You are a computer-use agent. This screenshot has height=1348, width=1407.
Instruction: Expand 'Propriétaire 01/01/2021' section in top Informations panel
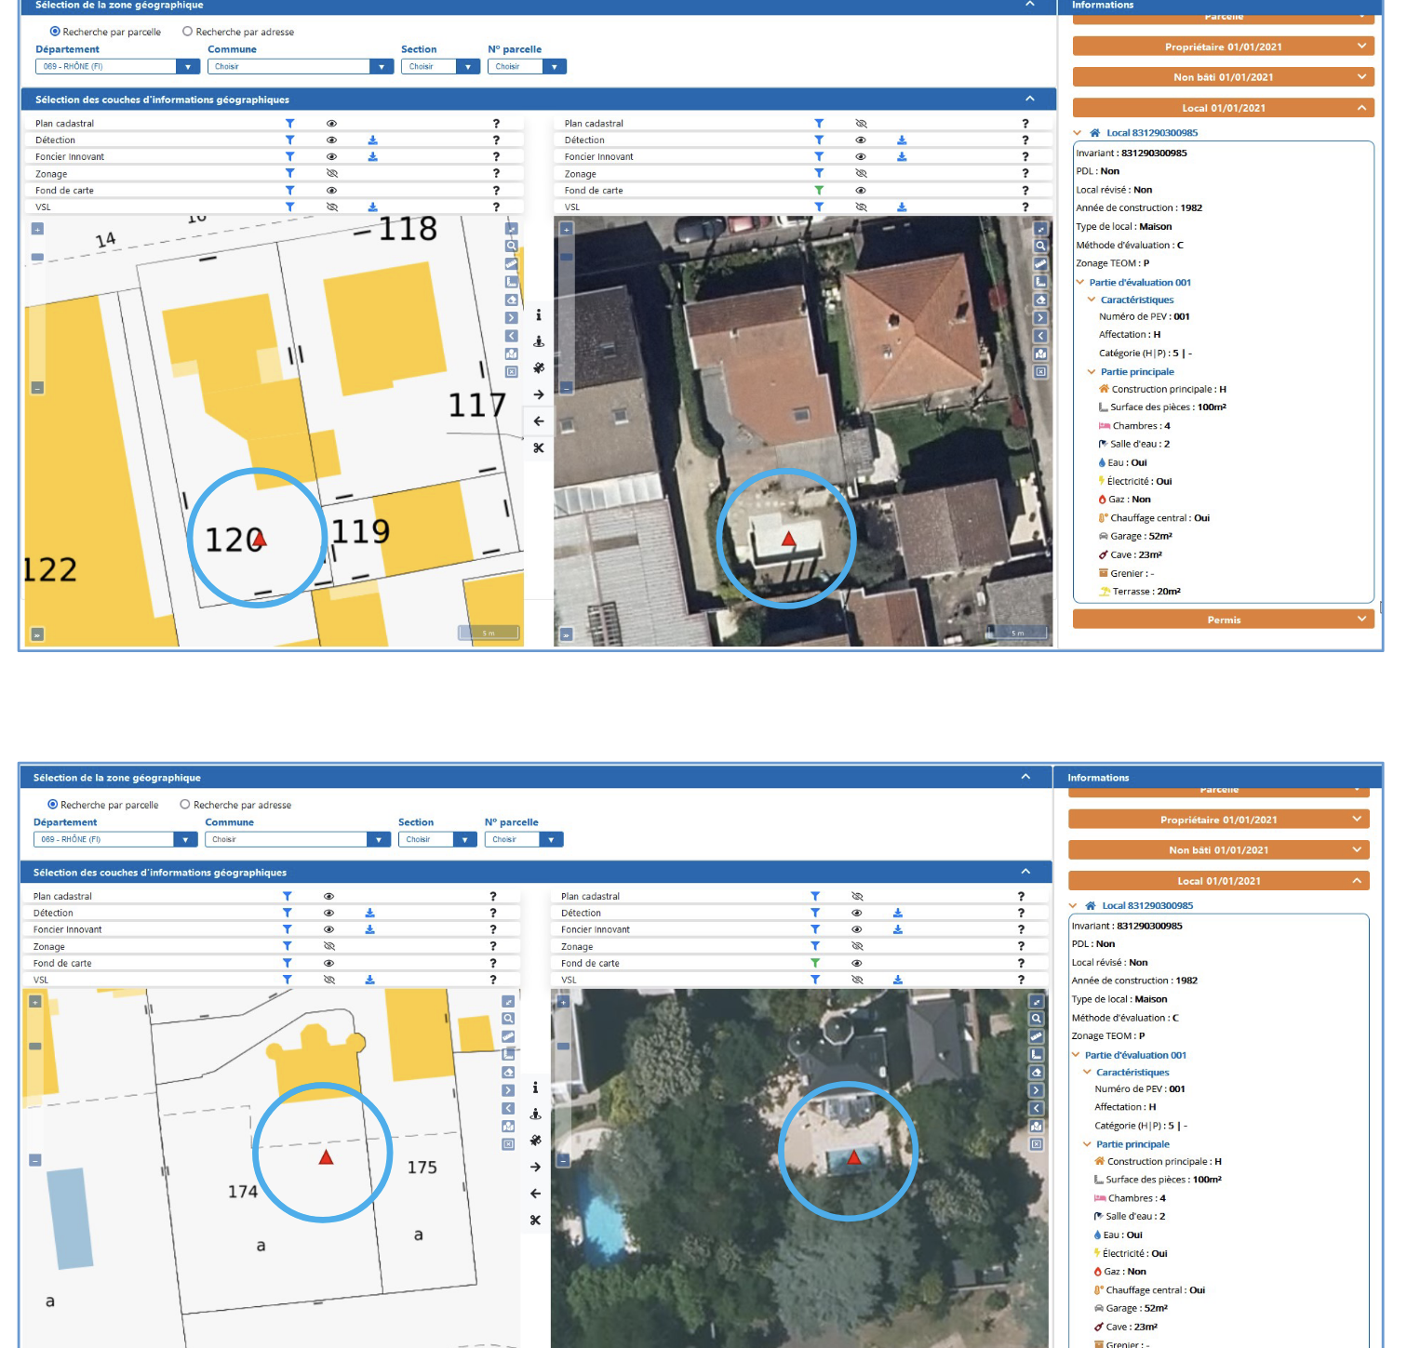click(1223, 47)
